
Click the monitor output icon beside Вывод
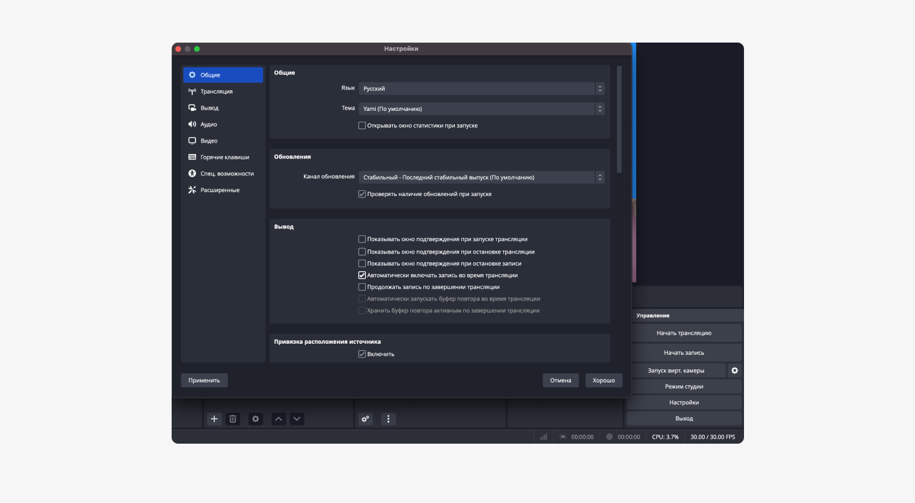click(192, 108)
